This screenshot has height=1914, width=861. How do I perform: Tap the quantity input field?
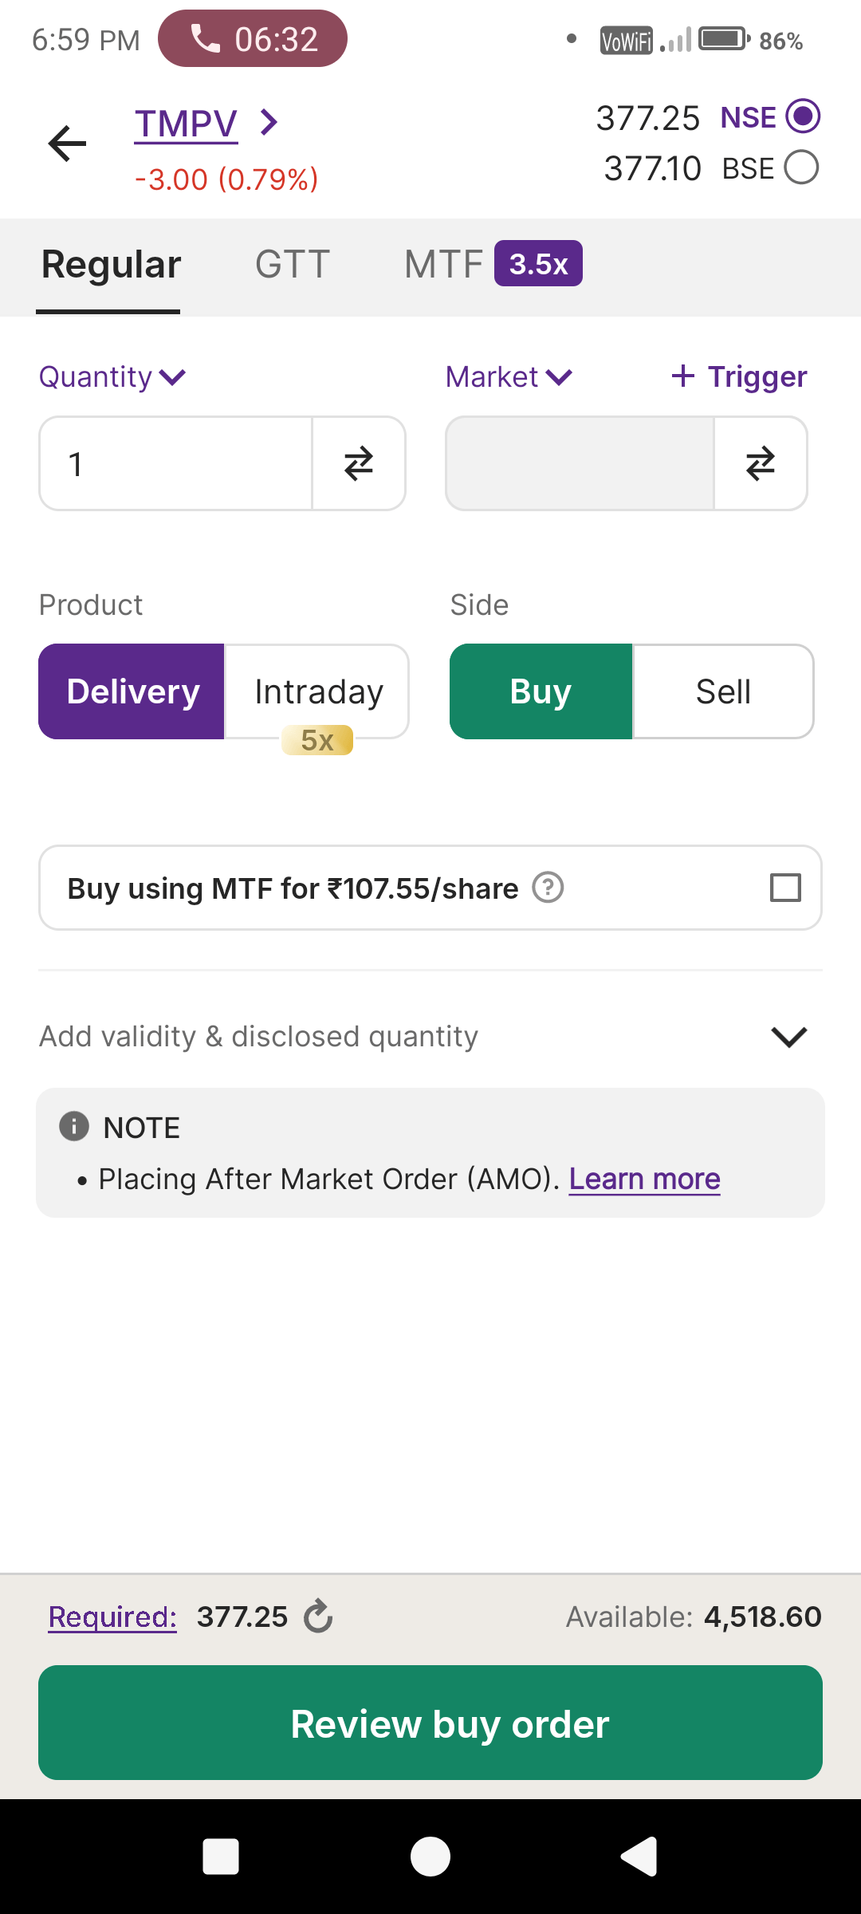pos(175,463)
